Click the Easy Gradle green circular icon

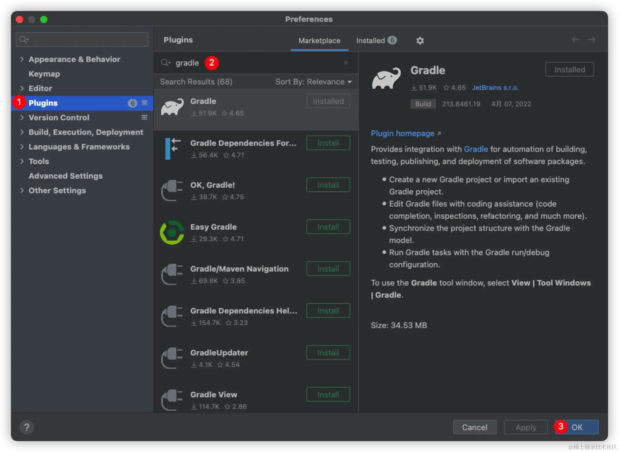coord(172,233)
